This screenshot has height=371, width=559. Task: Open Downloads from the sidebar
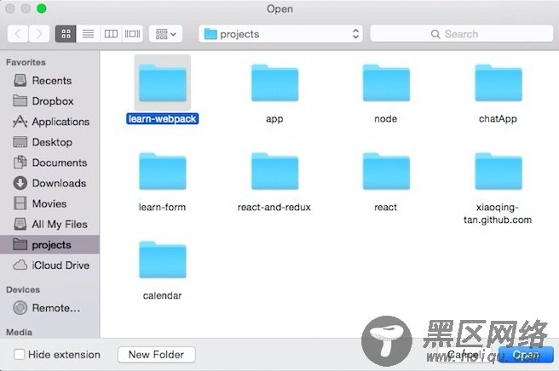pyautogui.click(x=50, y=183)
